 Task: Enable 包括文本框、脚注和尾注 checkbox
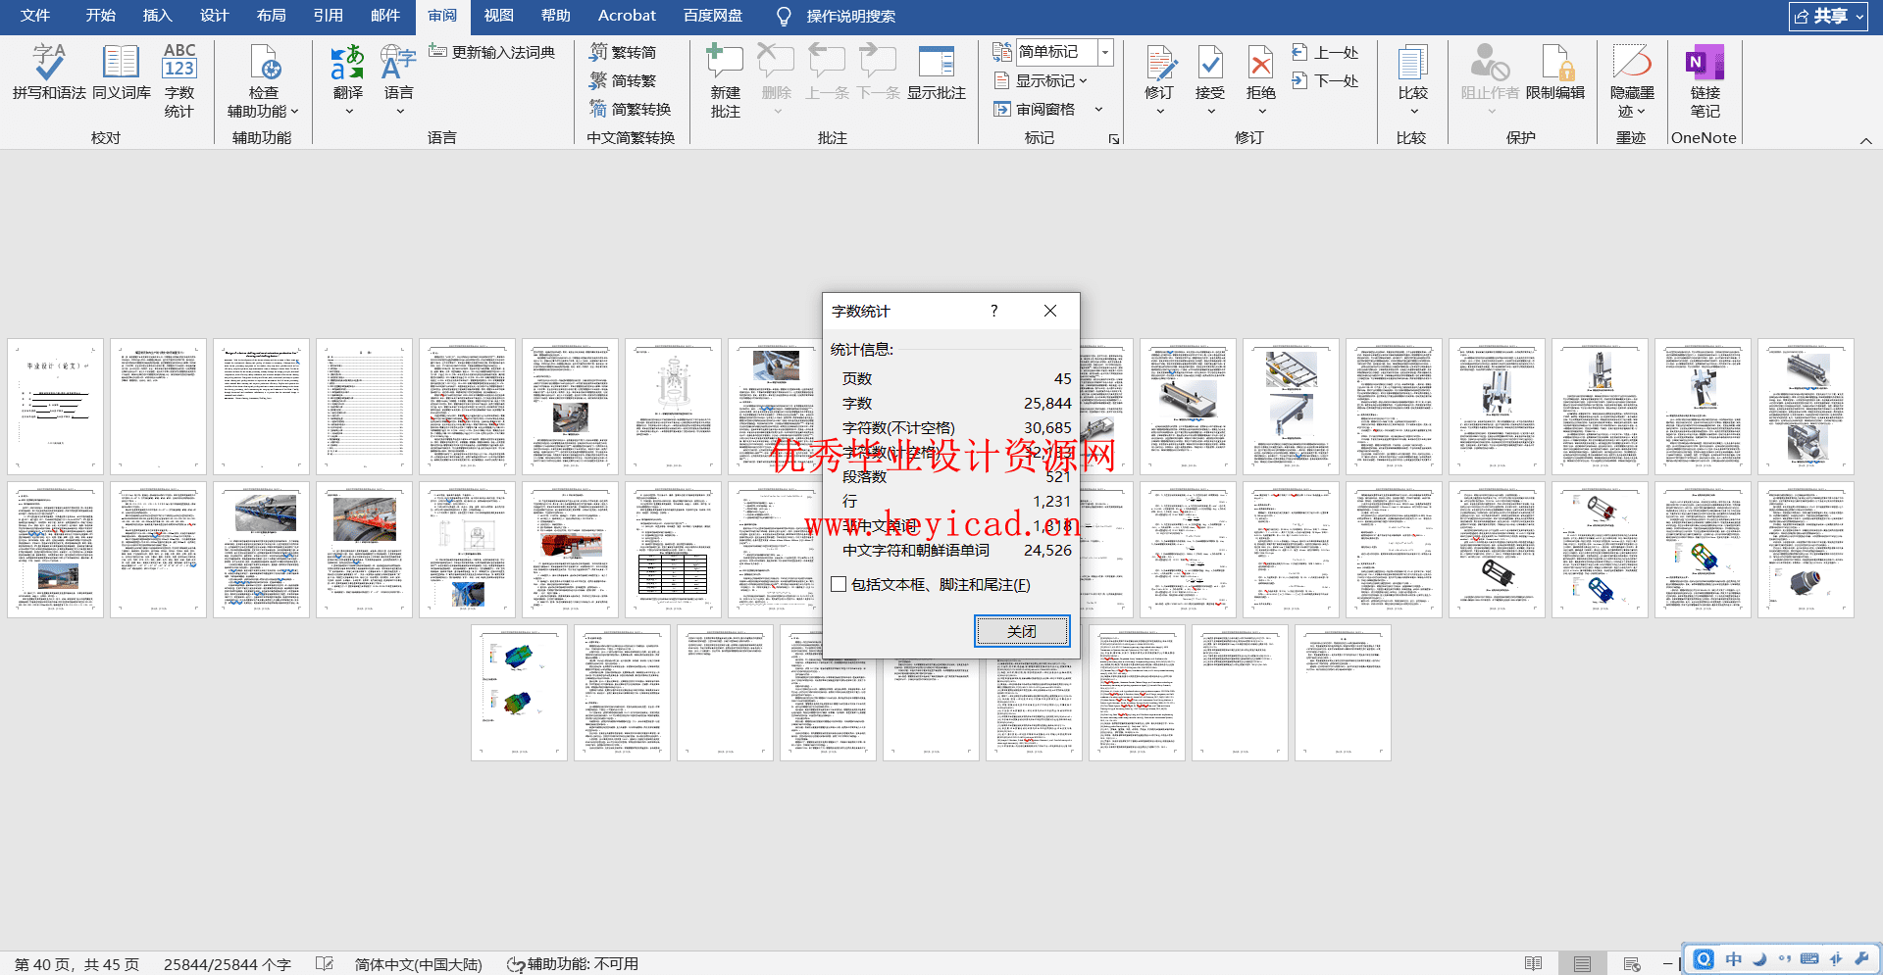(x=839, y=584)
